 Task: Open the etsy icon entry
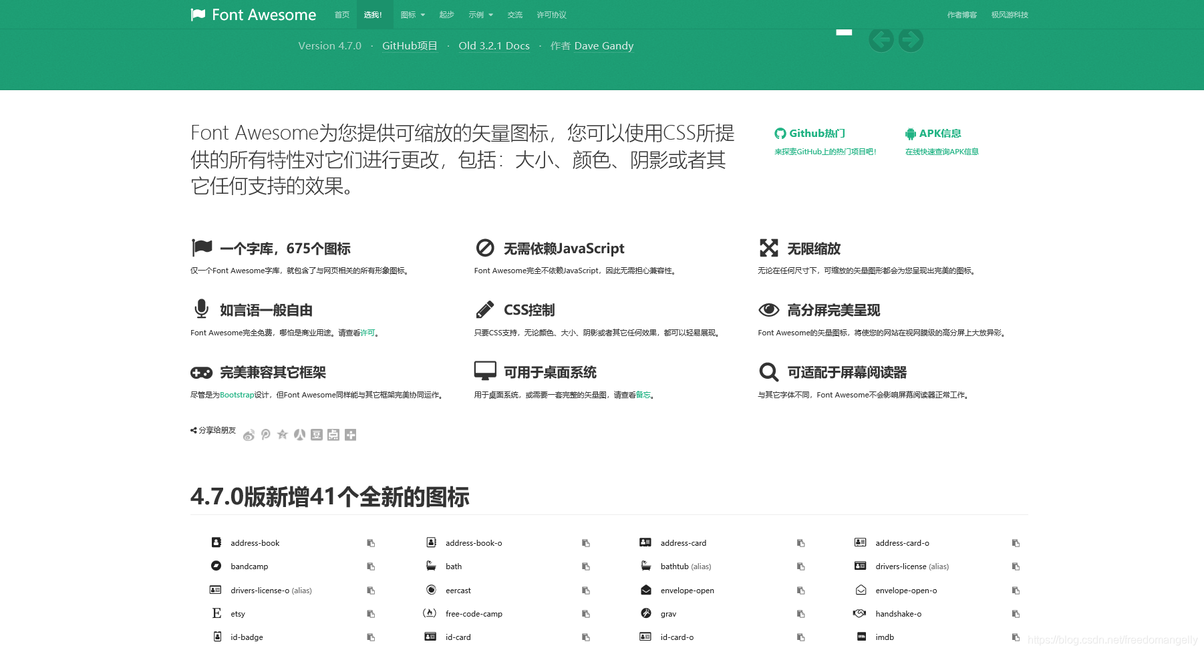click(x=228, y=614)
